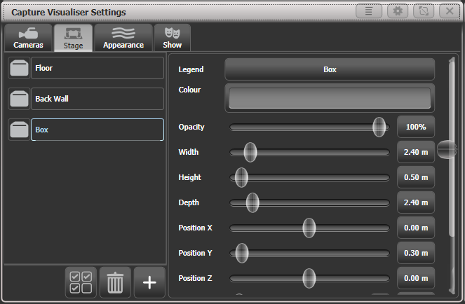The height and width of the screenshot is (304, 465).
Task: Click the Position Y value 0.30 m
Action: tap(416, 253)
